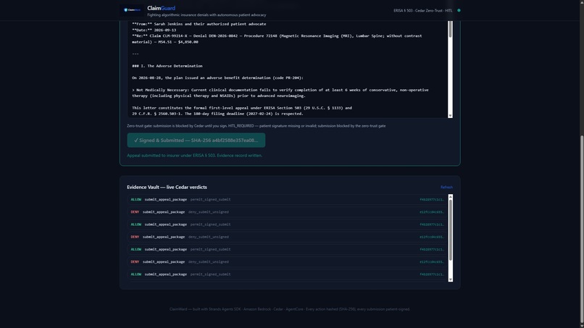Click 'This letter constitutes the formal first-level appeal' line
Image resolution: width=584 pixels, height=328 pixels.
(242, 108)
